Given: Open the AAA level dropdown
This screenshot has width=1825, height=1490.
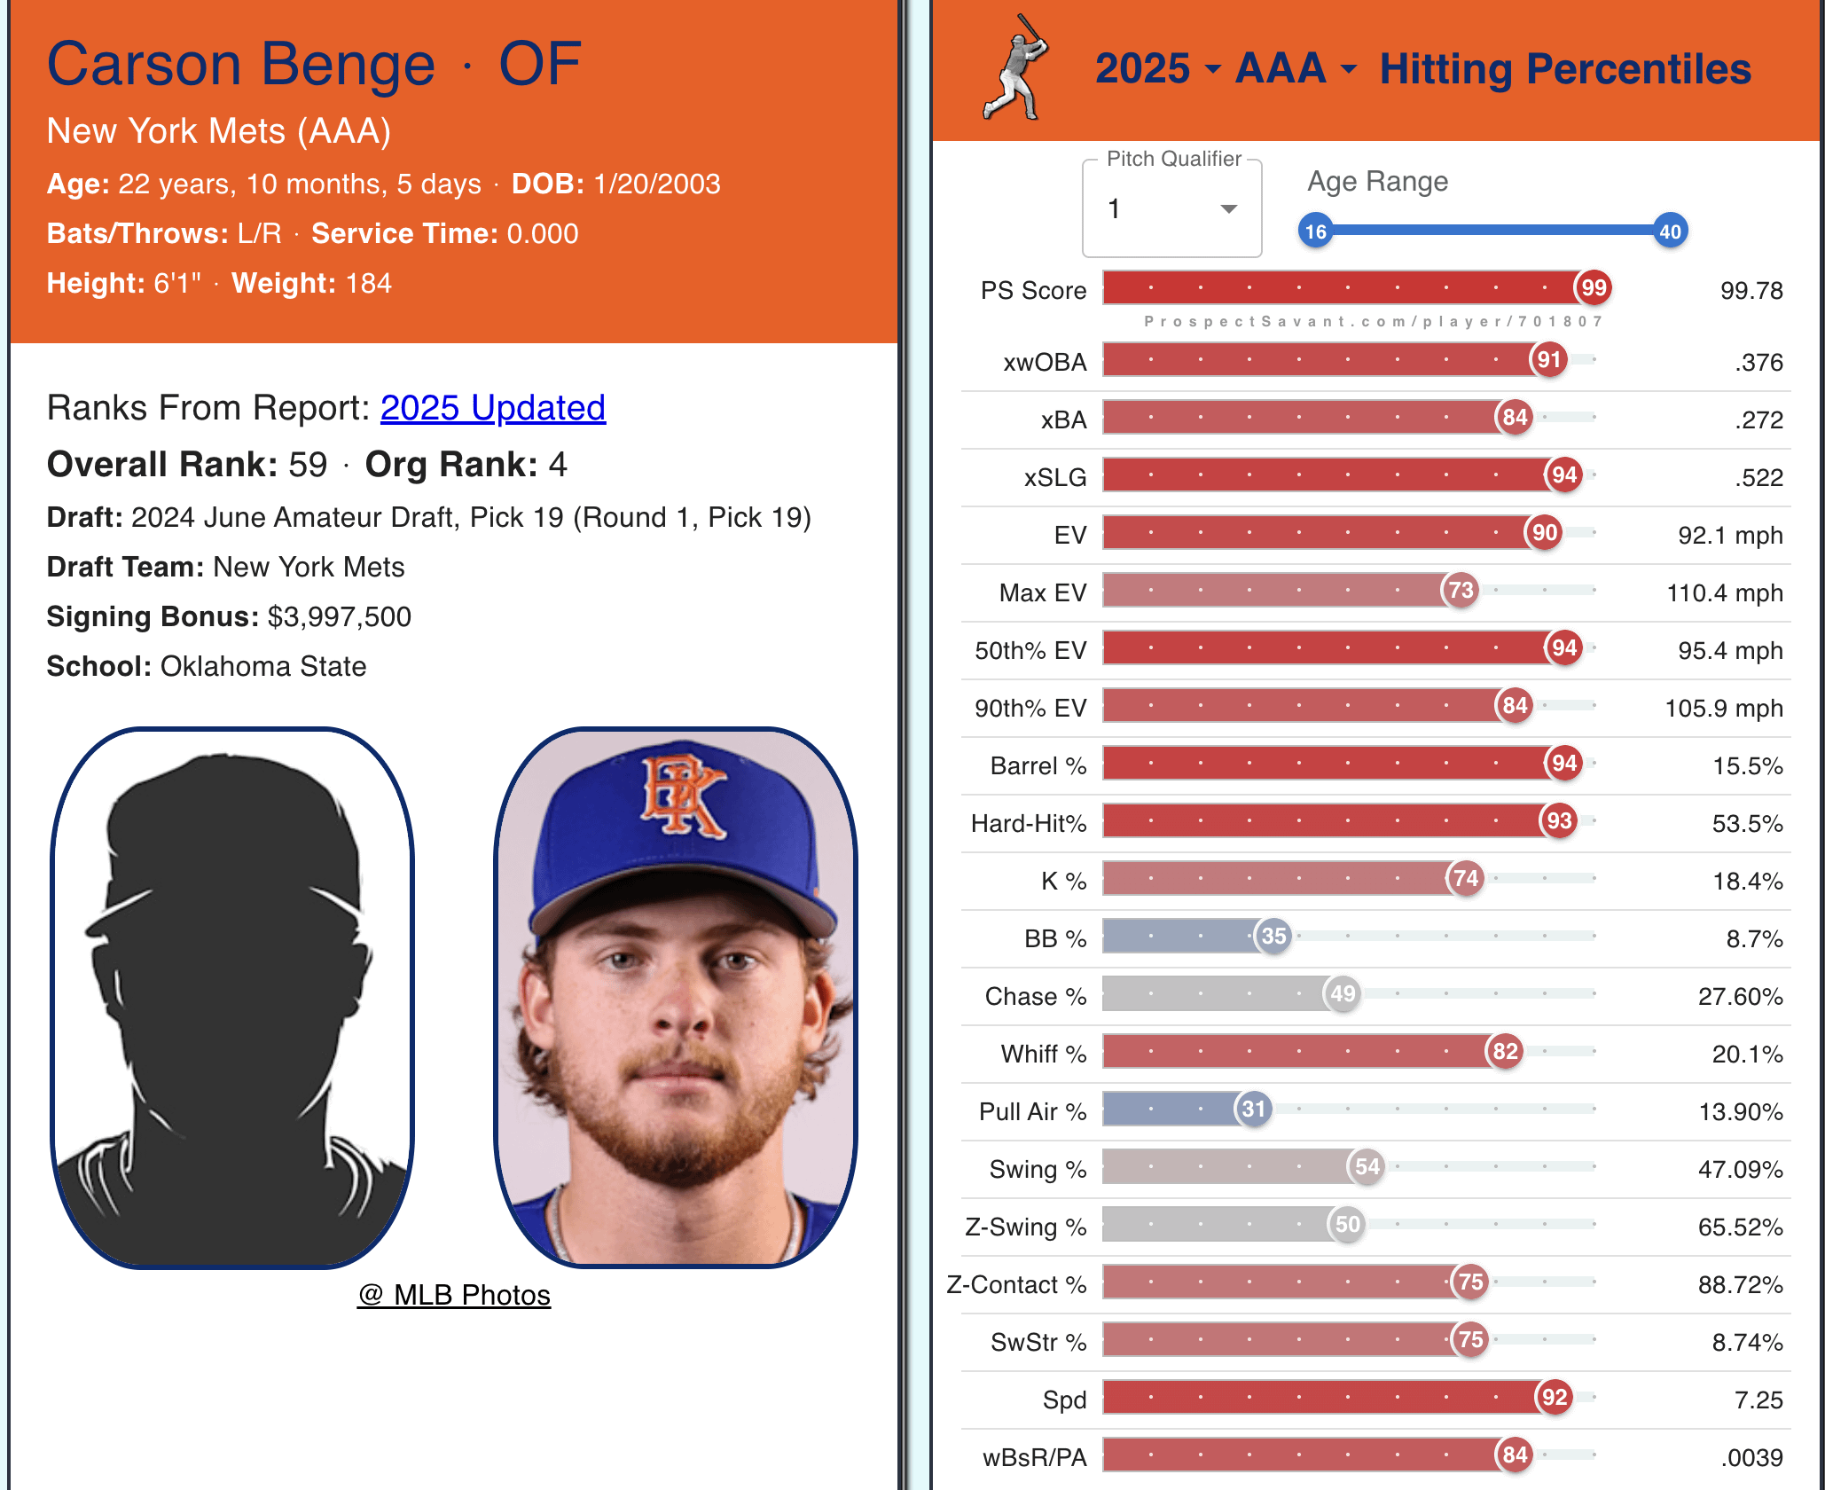Looking at the screenshot, I should click(1296, 69).
